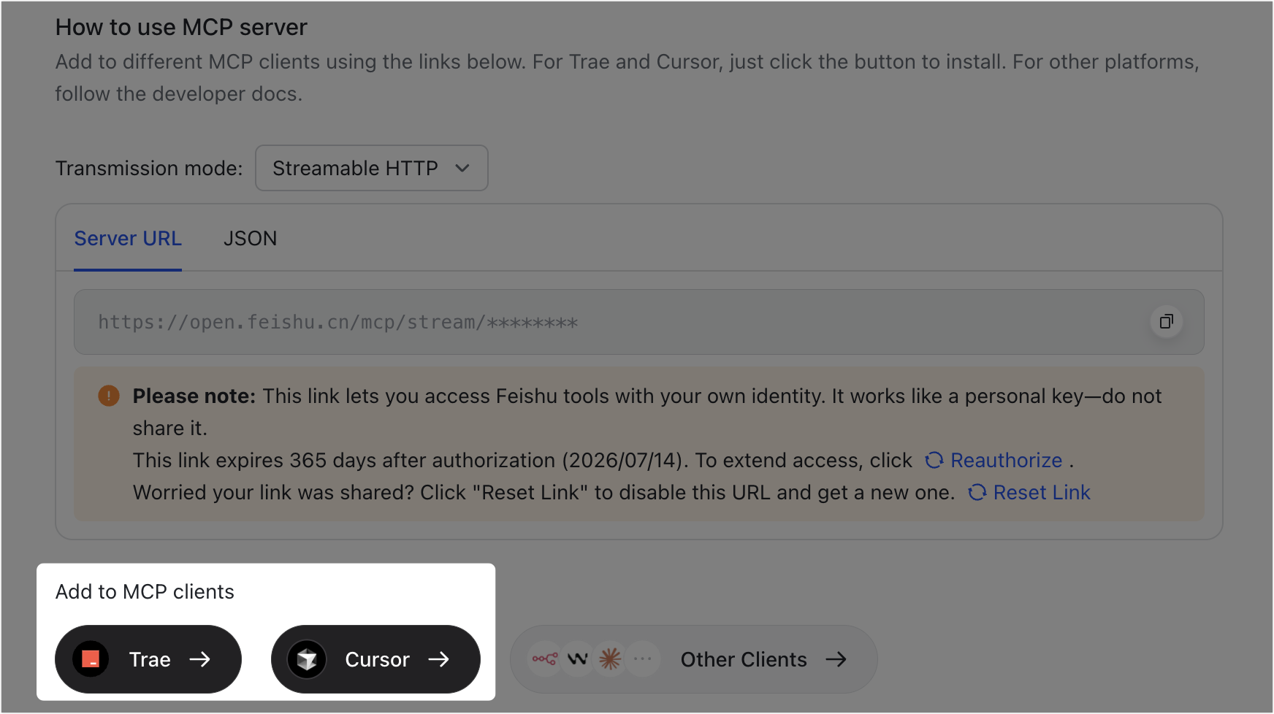Screen dimensions: 1274x714
Task: Select the Server URL tab
Action: (128, 239)
